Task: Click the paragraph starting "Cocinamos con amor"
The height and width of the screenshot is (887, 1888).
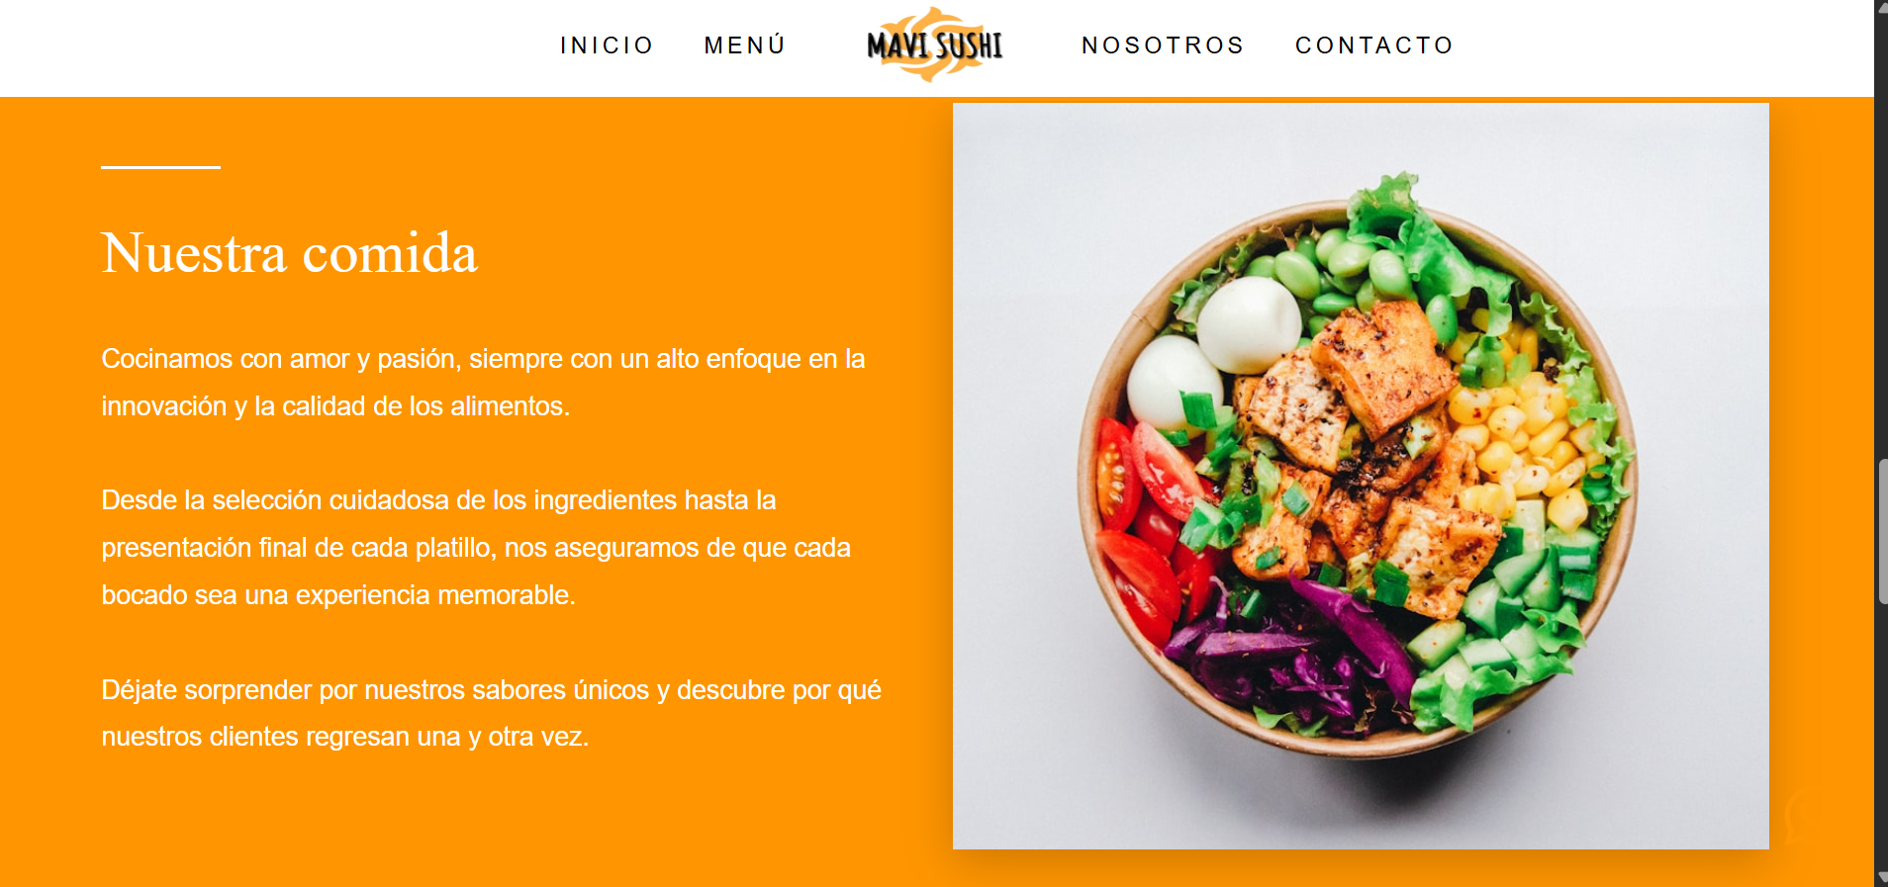Action: tap(483, 382)
